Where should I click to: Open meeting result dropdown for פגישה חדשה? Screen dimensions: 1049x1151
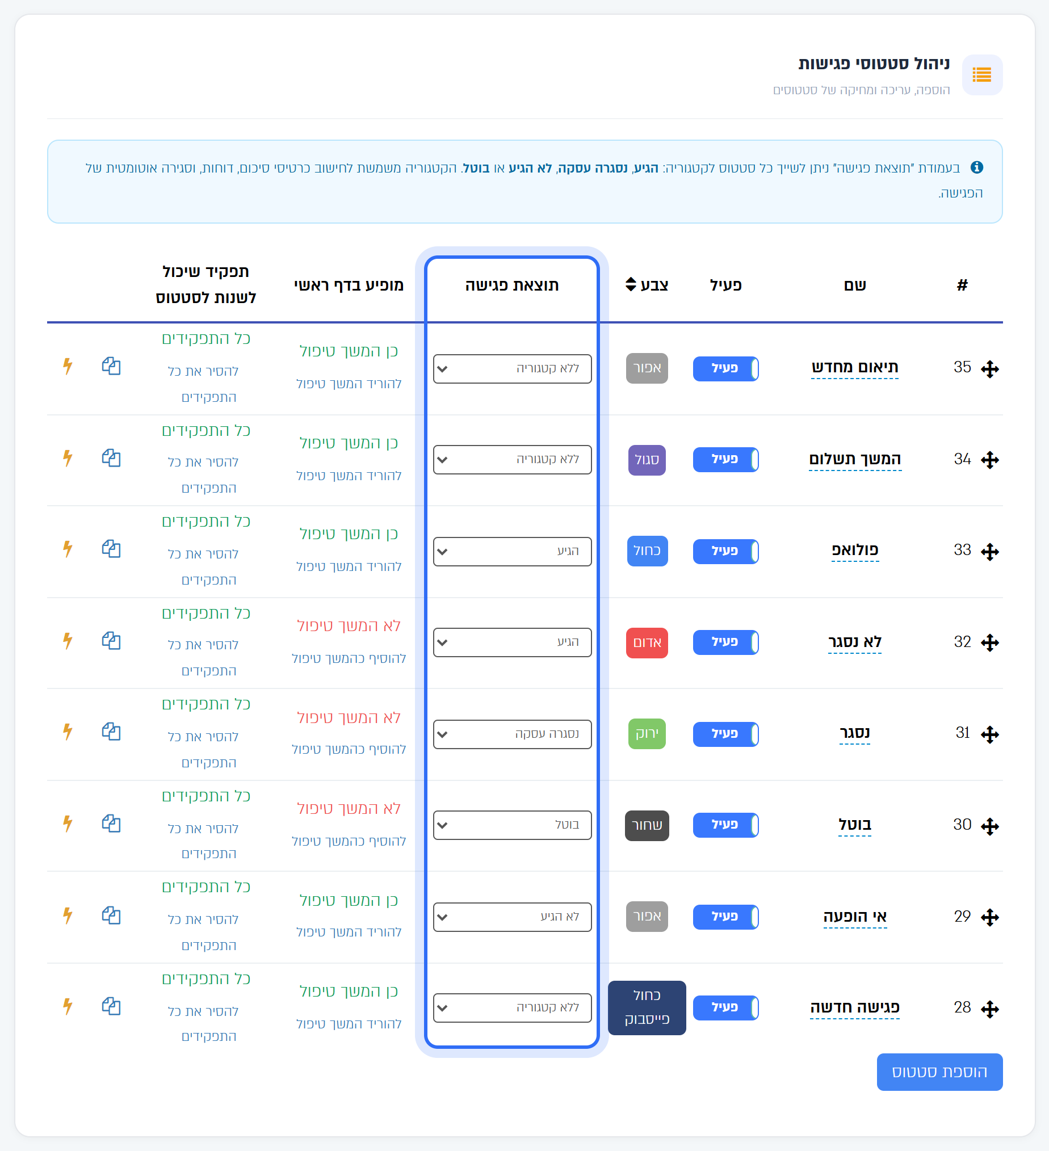[x=512, y=1007]
